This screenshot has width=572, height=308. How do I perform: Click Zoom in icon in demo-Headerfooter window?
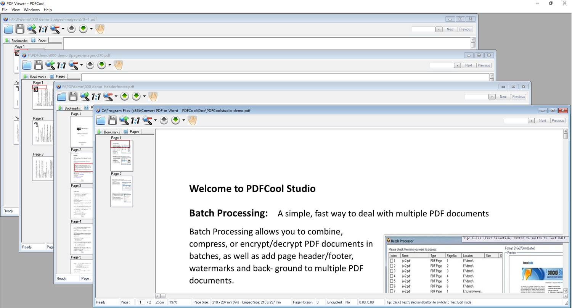point(85,97)
